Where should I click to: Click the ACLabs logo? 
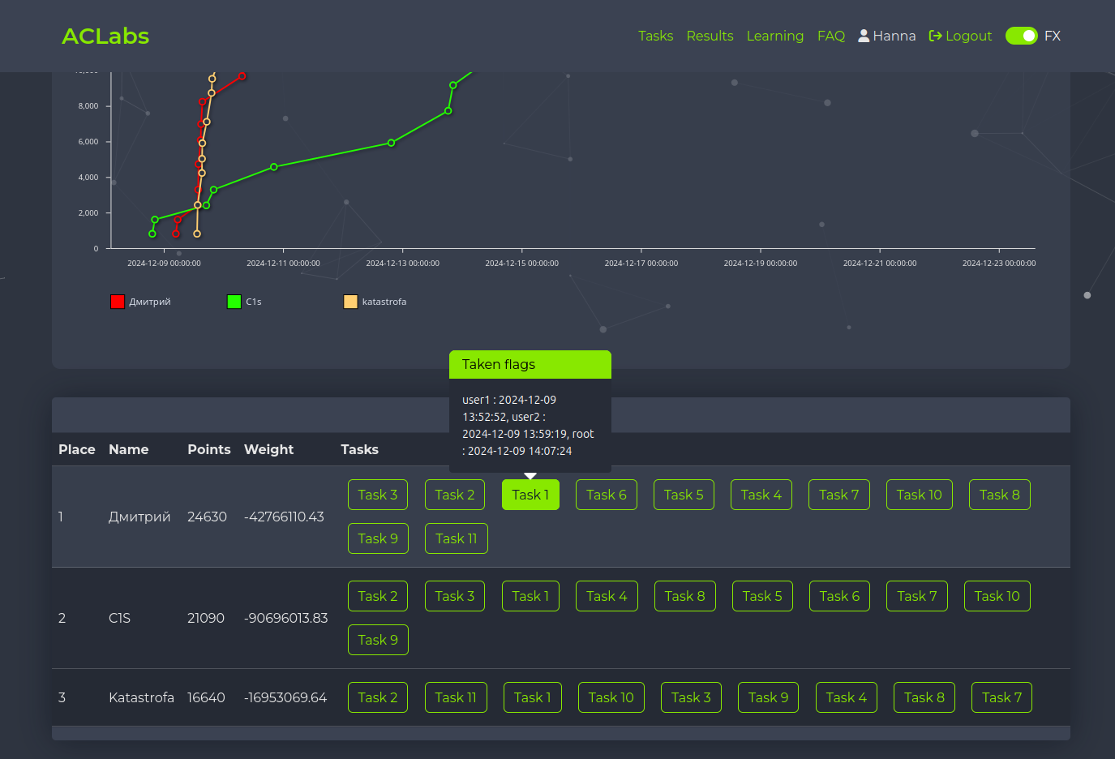(x=105, y=36)
